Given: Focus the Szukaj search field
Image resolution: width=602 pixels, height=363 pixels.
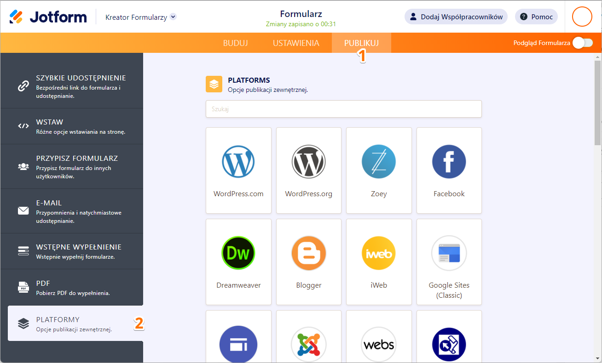Looking at the screenshot, I should 344,109.
